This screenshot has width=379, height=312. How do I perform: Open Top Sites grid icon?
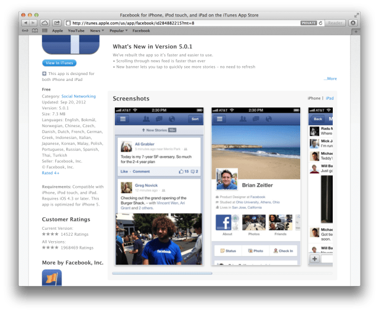coord(45,31)
